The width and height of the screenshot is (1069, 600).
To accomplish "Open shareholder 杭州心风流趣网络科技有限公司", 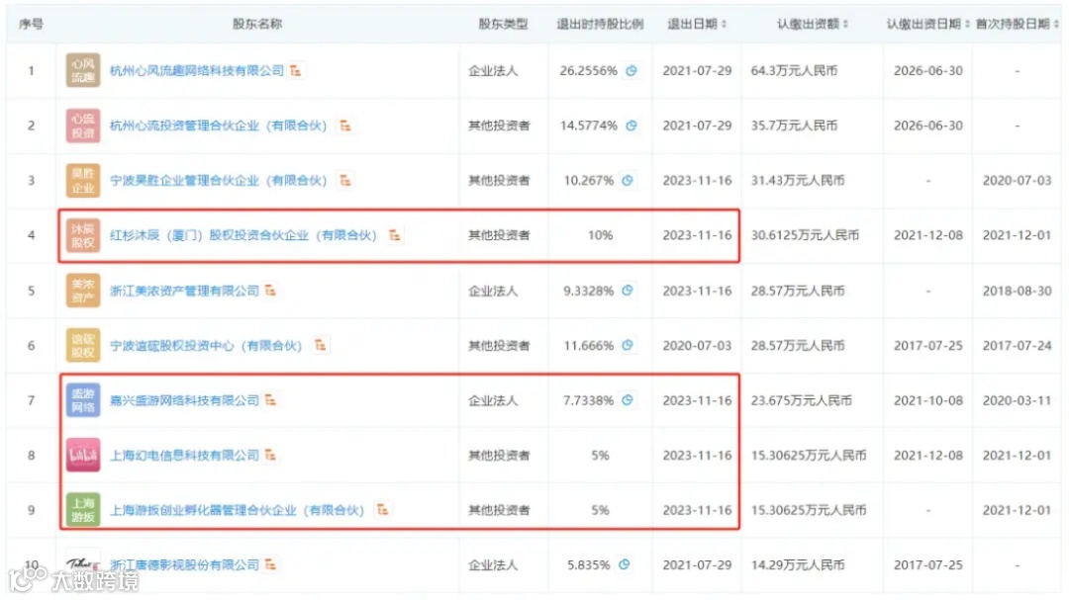I will (x=196, y=71).
